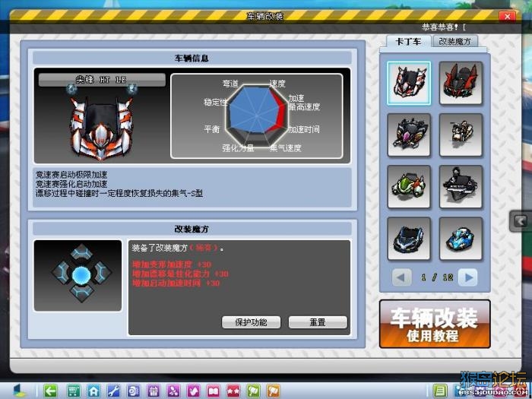Go to next kart list page
Image resolution: width=532 pixels, height=399 pixels.
468,277
